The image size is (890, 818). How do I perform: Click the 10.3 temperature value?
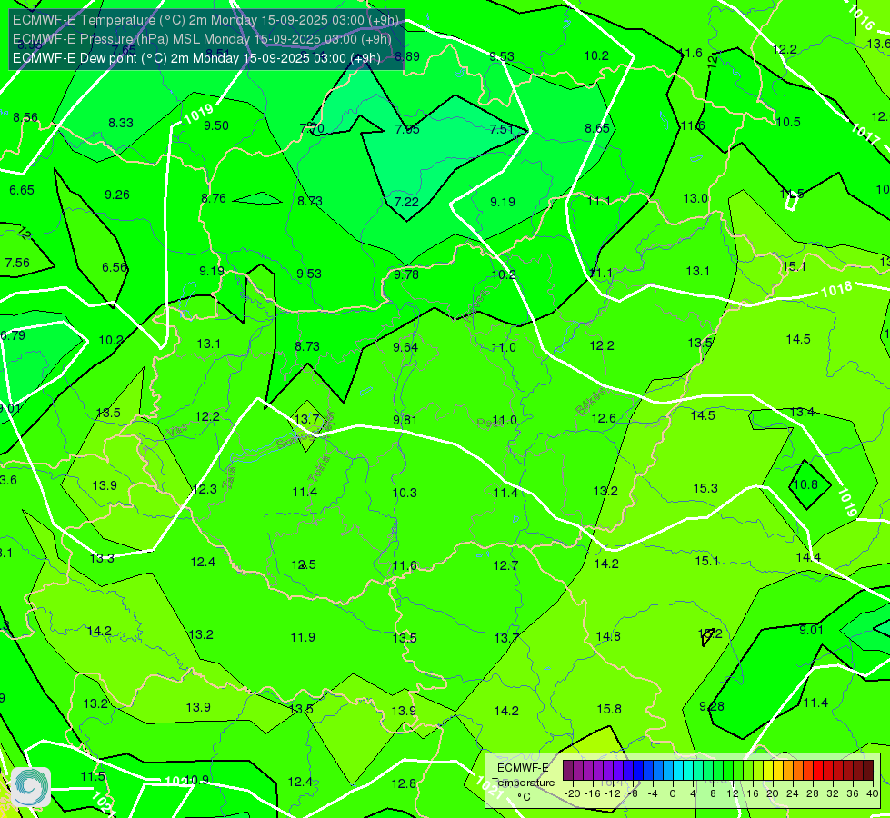(405, 493)
